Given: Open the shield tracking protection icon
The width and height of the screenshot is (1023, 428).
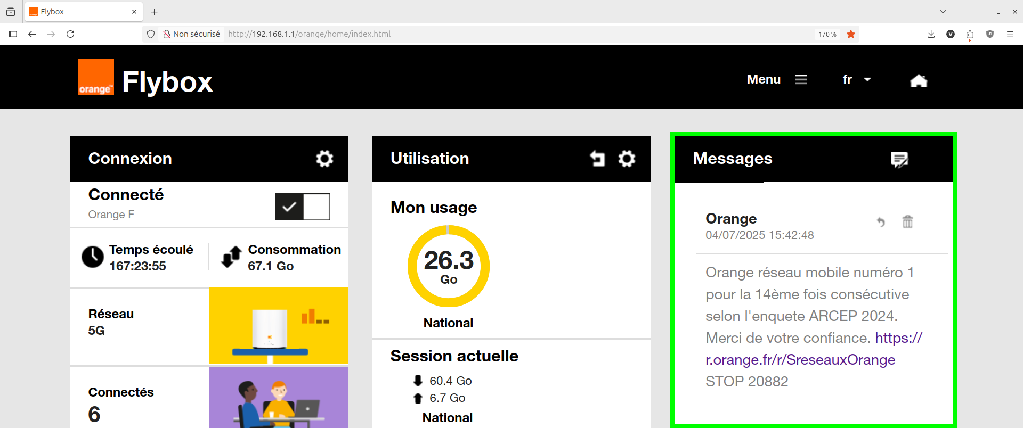Looking at the screenshot, I should [x=151, y=34].
